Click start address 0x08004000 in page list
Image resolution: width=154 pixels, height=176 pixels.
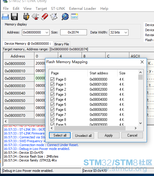pyautogui.click(x=98, y=100)
